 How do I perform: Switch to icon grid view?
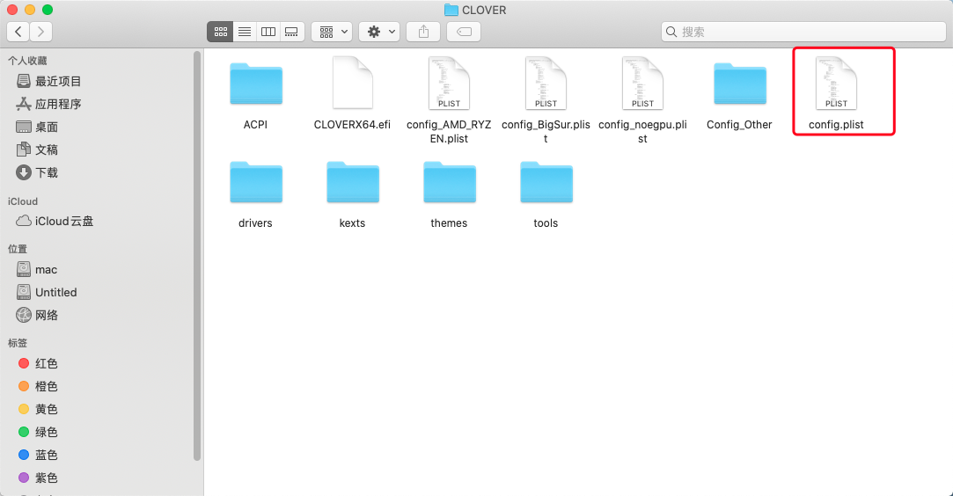click(220, 32)
